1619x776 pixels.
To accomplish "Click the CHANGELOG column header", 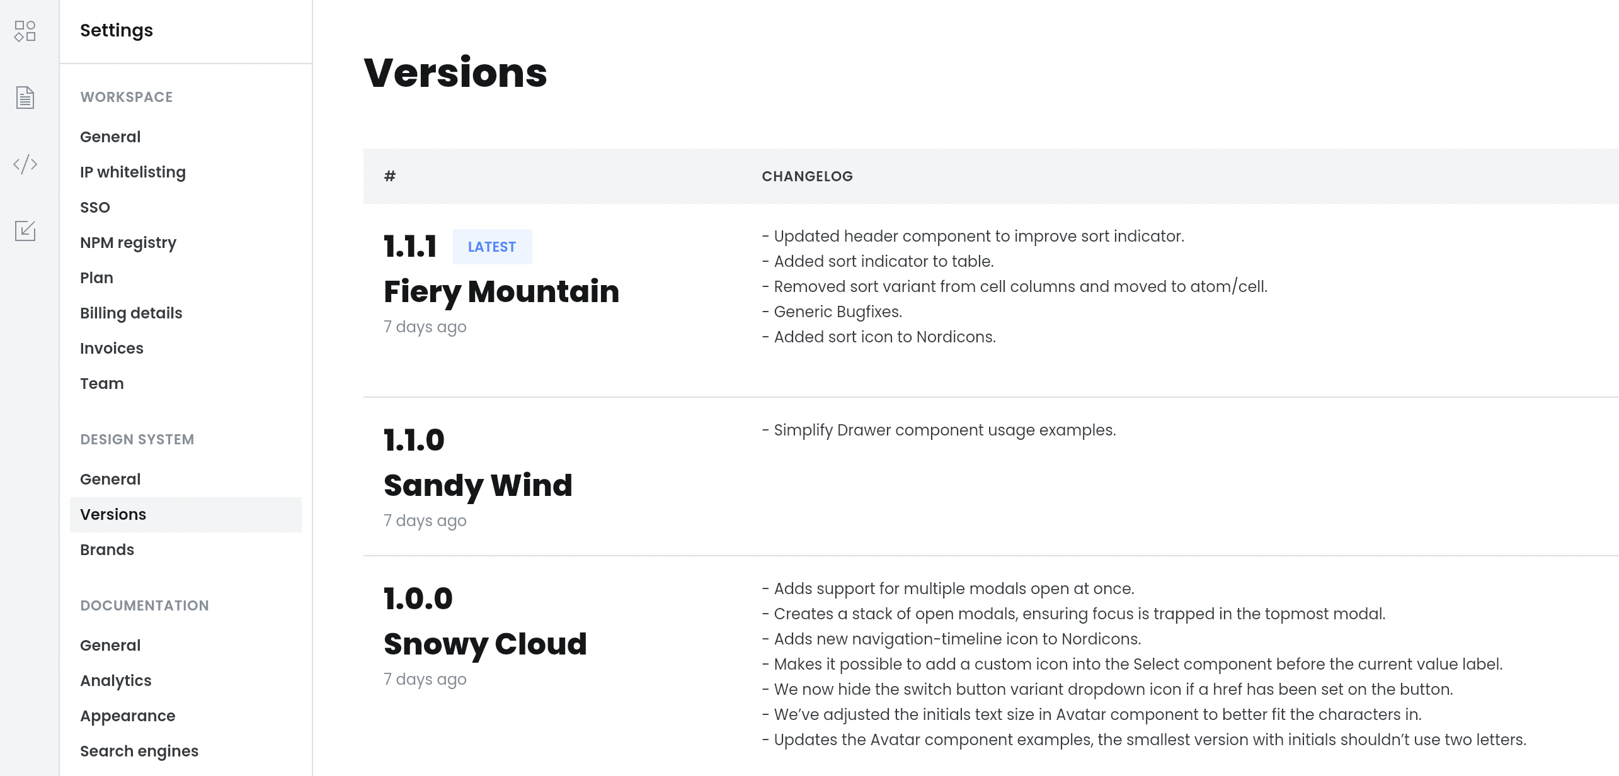I will 807,176.
